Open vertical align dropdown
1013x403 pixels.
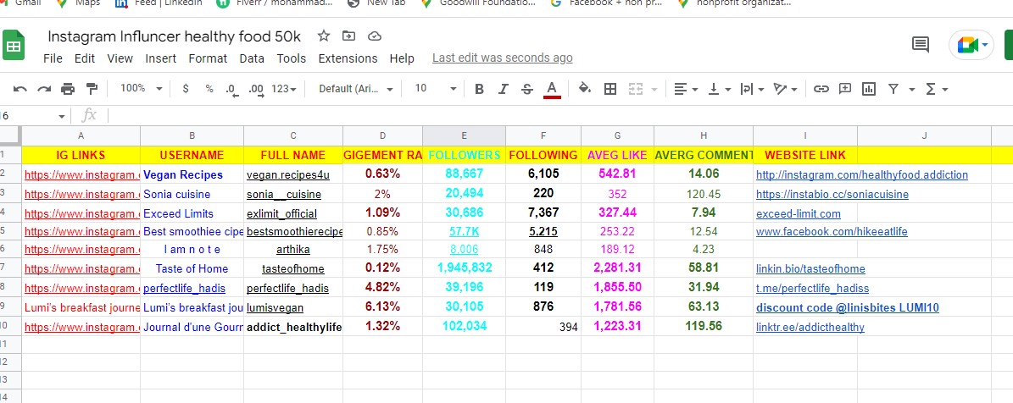(719, 89)
